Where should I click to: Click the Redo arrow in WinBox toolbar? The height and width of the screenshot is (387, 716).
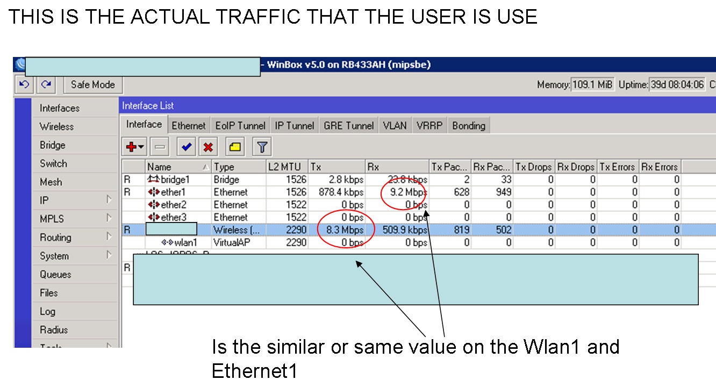pyautogui.click(x=46, y=84)
